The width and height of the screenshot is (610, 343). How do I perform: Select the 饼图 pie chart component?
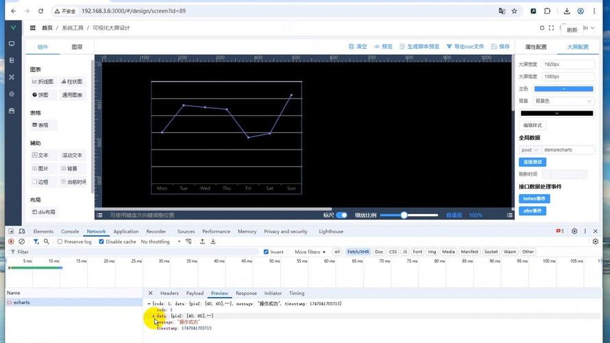click(x=40, y=95)
